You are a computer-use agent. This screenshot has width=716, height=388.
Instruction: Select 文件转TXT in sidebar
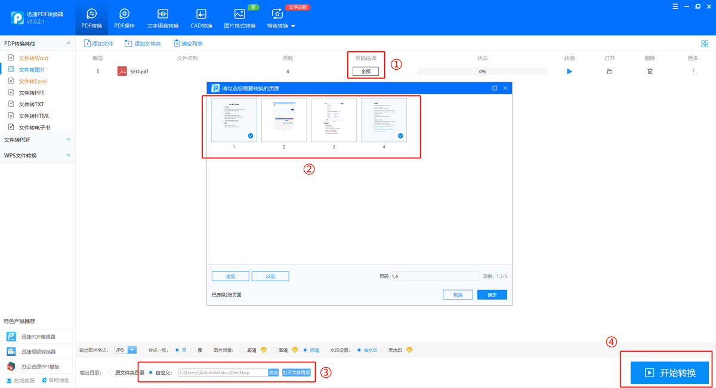[32, 104]
